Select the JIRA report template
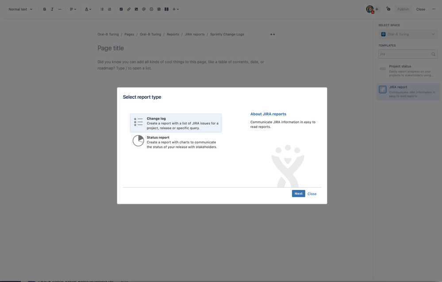 point(408,92)
